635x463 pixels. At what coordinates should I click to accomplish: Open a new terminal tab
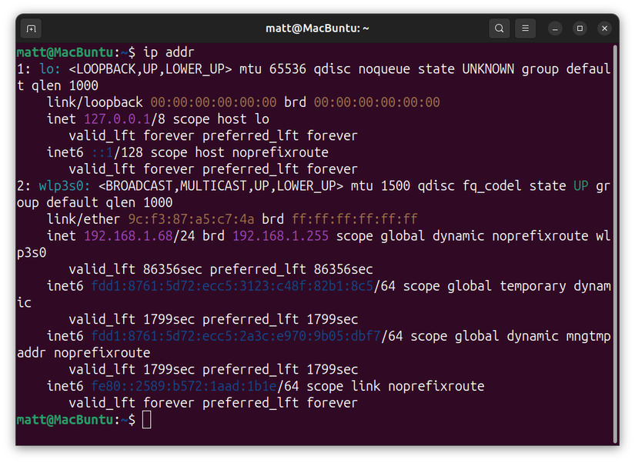pos(30,28)
